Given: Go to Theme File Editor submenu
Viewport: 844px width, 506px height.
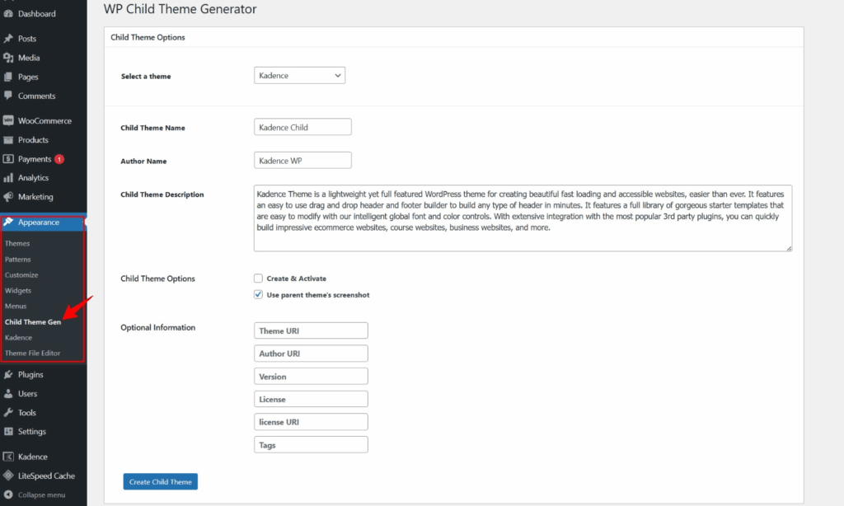Looking at the screenshot, I should click(x=32, y=354).
